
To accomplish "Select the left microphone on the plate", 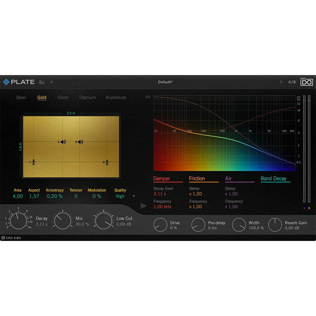I will coord(33,162).
